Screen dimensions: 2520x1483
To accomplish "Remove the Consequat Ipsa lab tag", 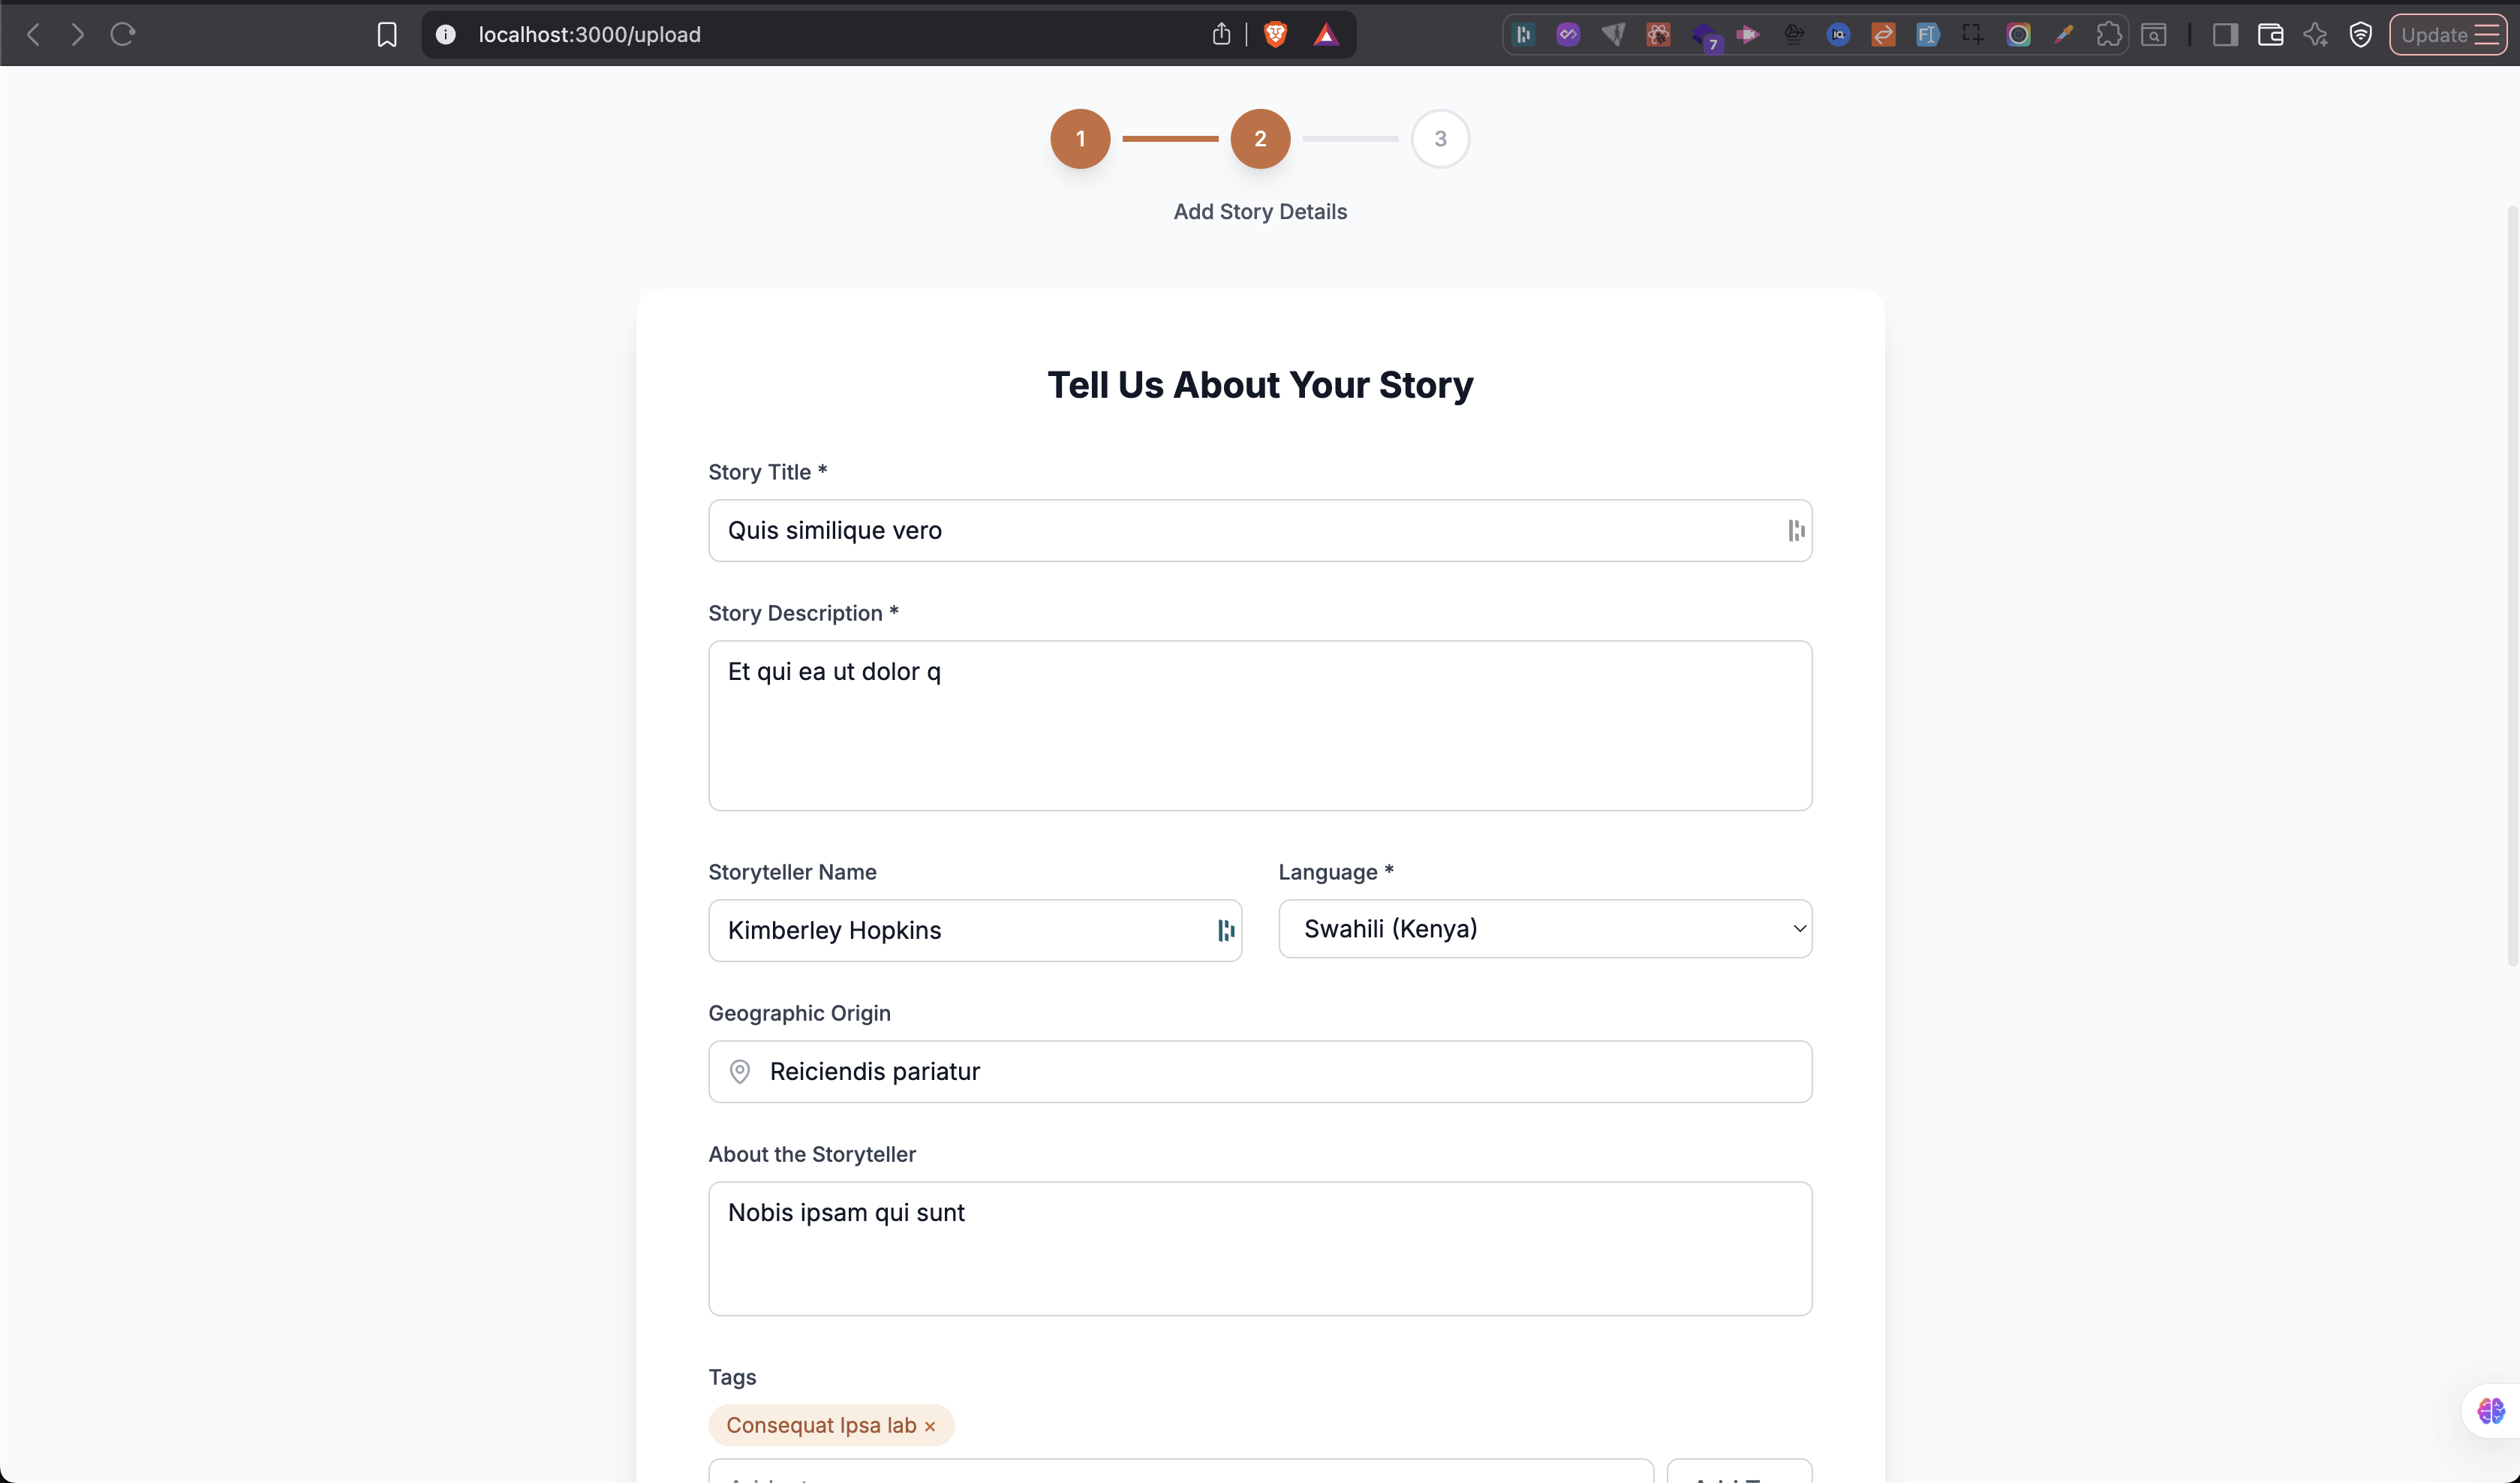I will click(930, 1426).
